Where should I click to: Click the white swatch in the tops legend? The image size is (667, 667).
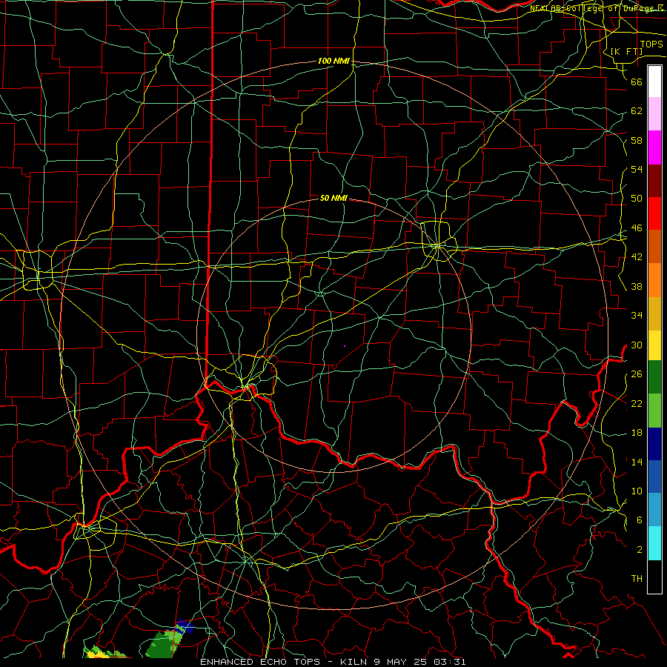pyautogui.click(x=654, y=82)
